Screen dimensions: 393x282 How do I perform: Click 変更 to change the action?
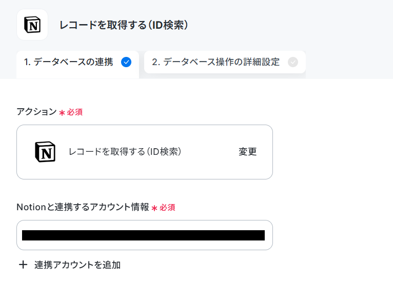click(247, 152)
